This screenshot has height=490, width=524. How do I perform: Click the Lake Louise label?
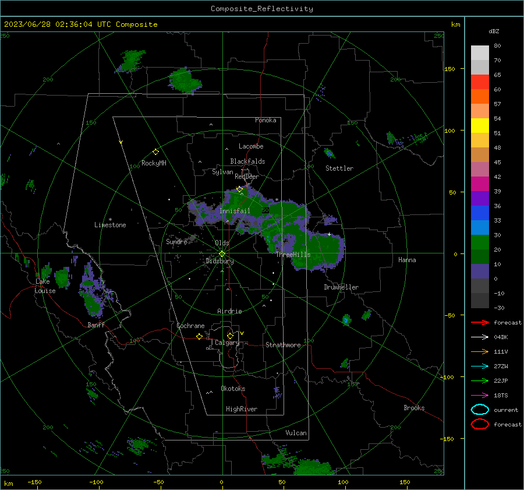tap(45, 286)
